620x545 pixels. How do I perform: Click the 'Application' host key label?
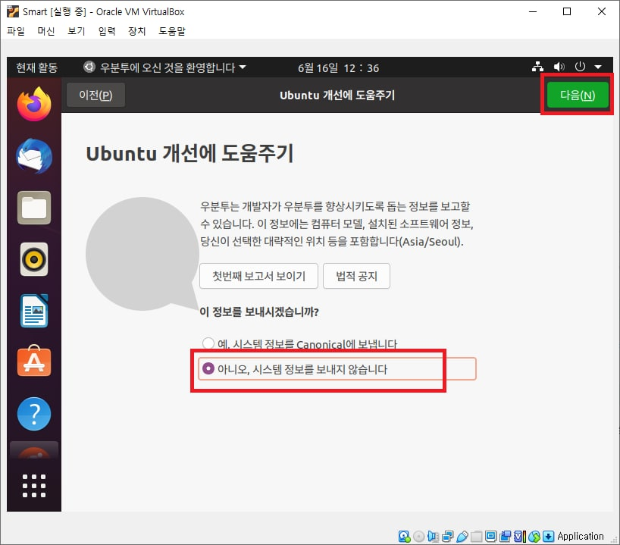click(x=580, y=537)
